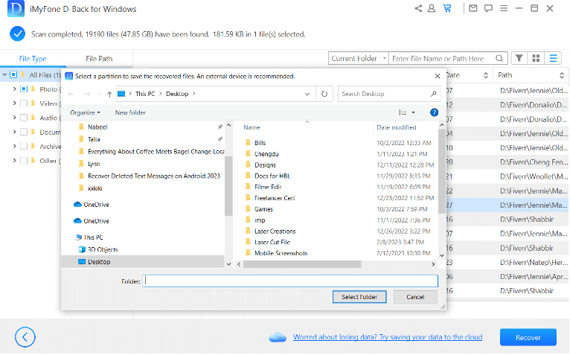Click the file list horizontal scrollbar
The height and width of the screenshot is (355, 570).
302,264
